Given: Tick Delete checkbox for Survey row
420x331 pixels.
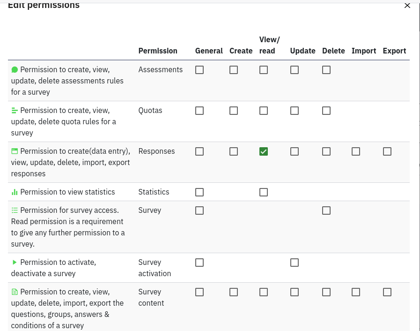Looking at the screenshot, I should tap(326, 211).
